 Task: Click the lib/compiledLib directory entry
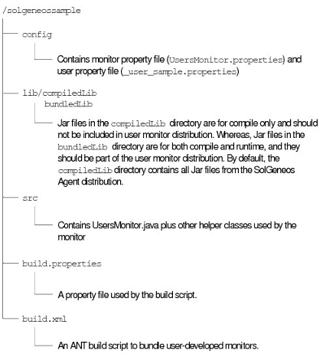(60, 93)
